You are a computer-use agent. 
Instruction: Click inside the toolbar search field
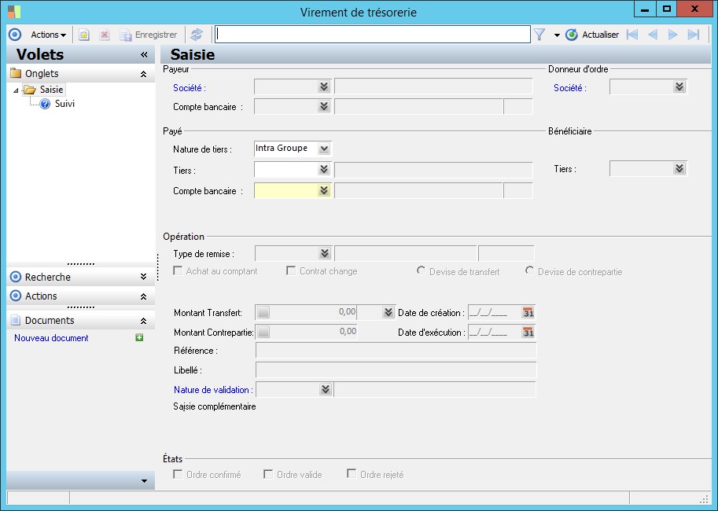click(x=373, y=35)
